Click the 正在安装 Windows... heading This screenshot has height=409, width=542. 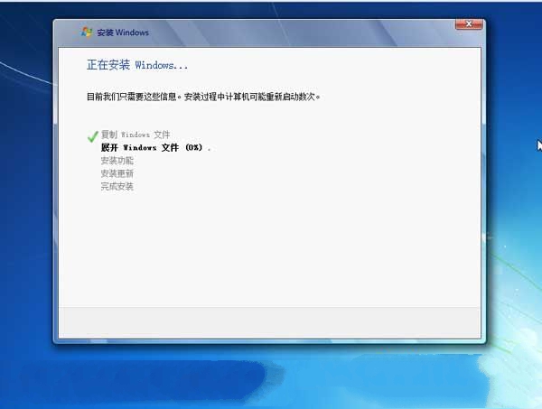coord(137,66)
